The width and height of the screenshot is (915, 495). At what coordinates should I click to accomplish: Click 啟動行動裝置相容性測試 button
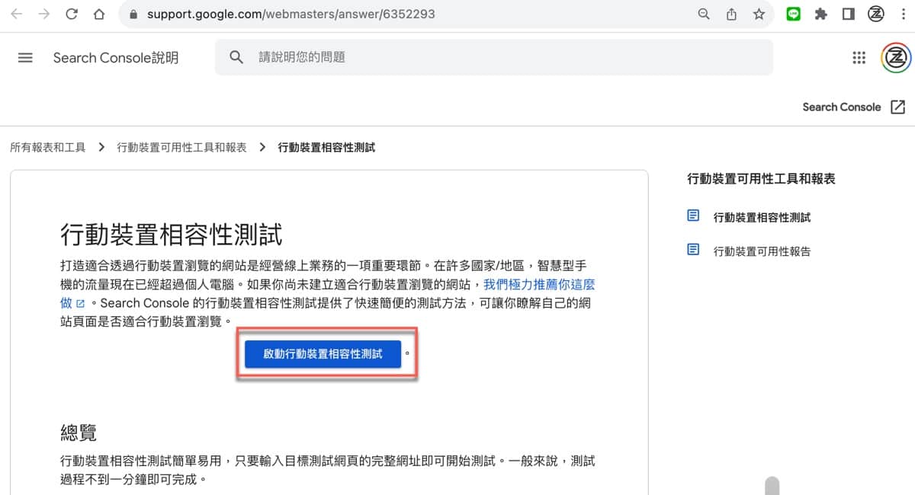click(323, 354)
